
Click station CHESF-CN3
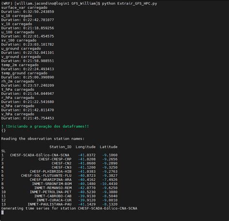click(x=61, y=167)
